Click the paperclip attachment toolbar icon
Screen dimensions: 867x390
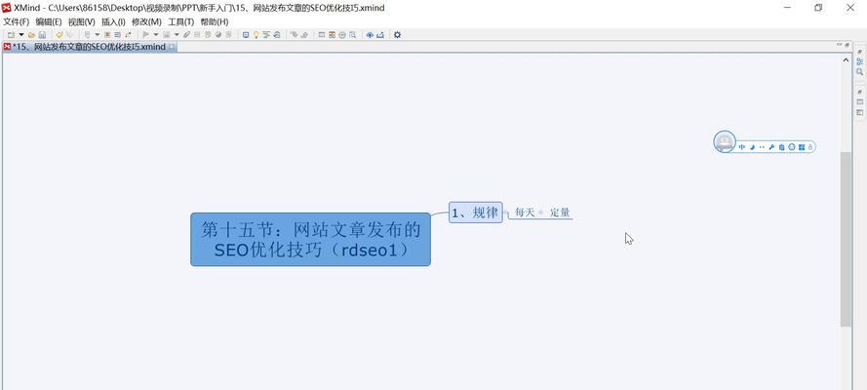(187, 35)
